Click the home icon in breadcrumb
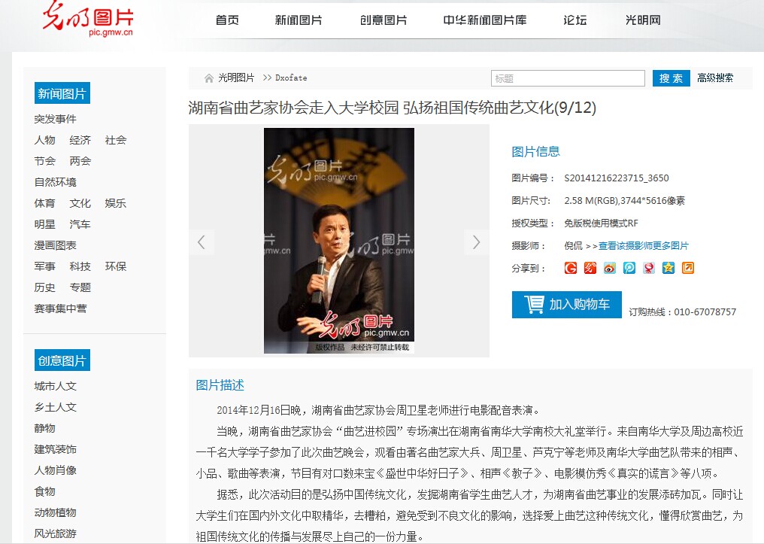The width and height of the screenshot is (764, 544). (x=208, y=78)
